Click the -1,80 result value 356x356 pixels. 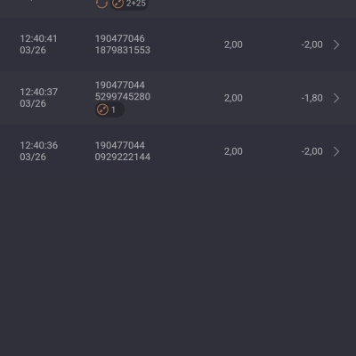(311, 98)
